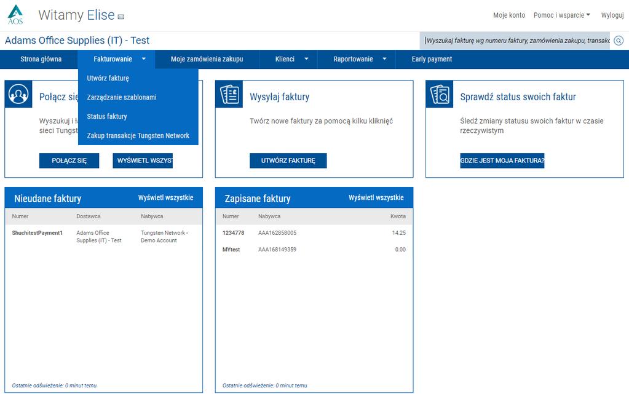
Task: Collapse the Fakturowanie dropdown arrow
Action: click(144, 59)
